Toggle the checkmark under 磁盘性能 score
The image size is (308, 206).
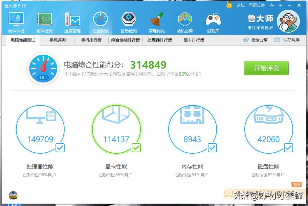288,148
